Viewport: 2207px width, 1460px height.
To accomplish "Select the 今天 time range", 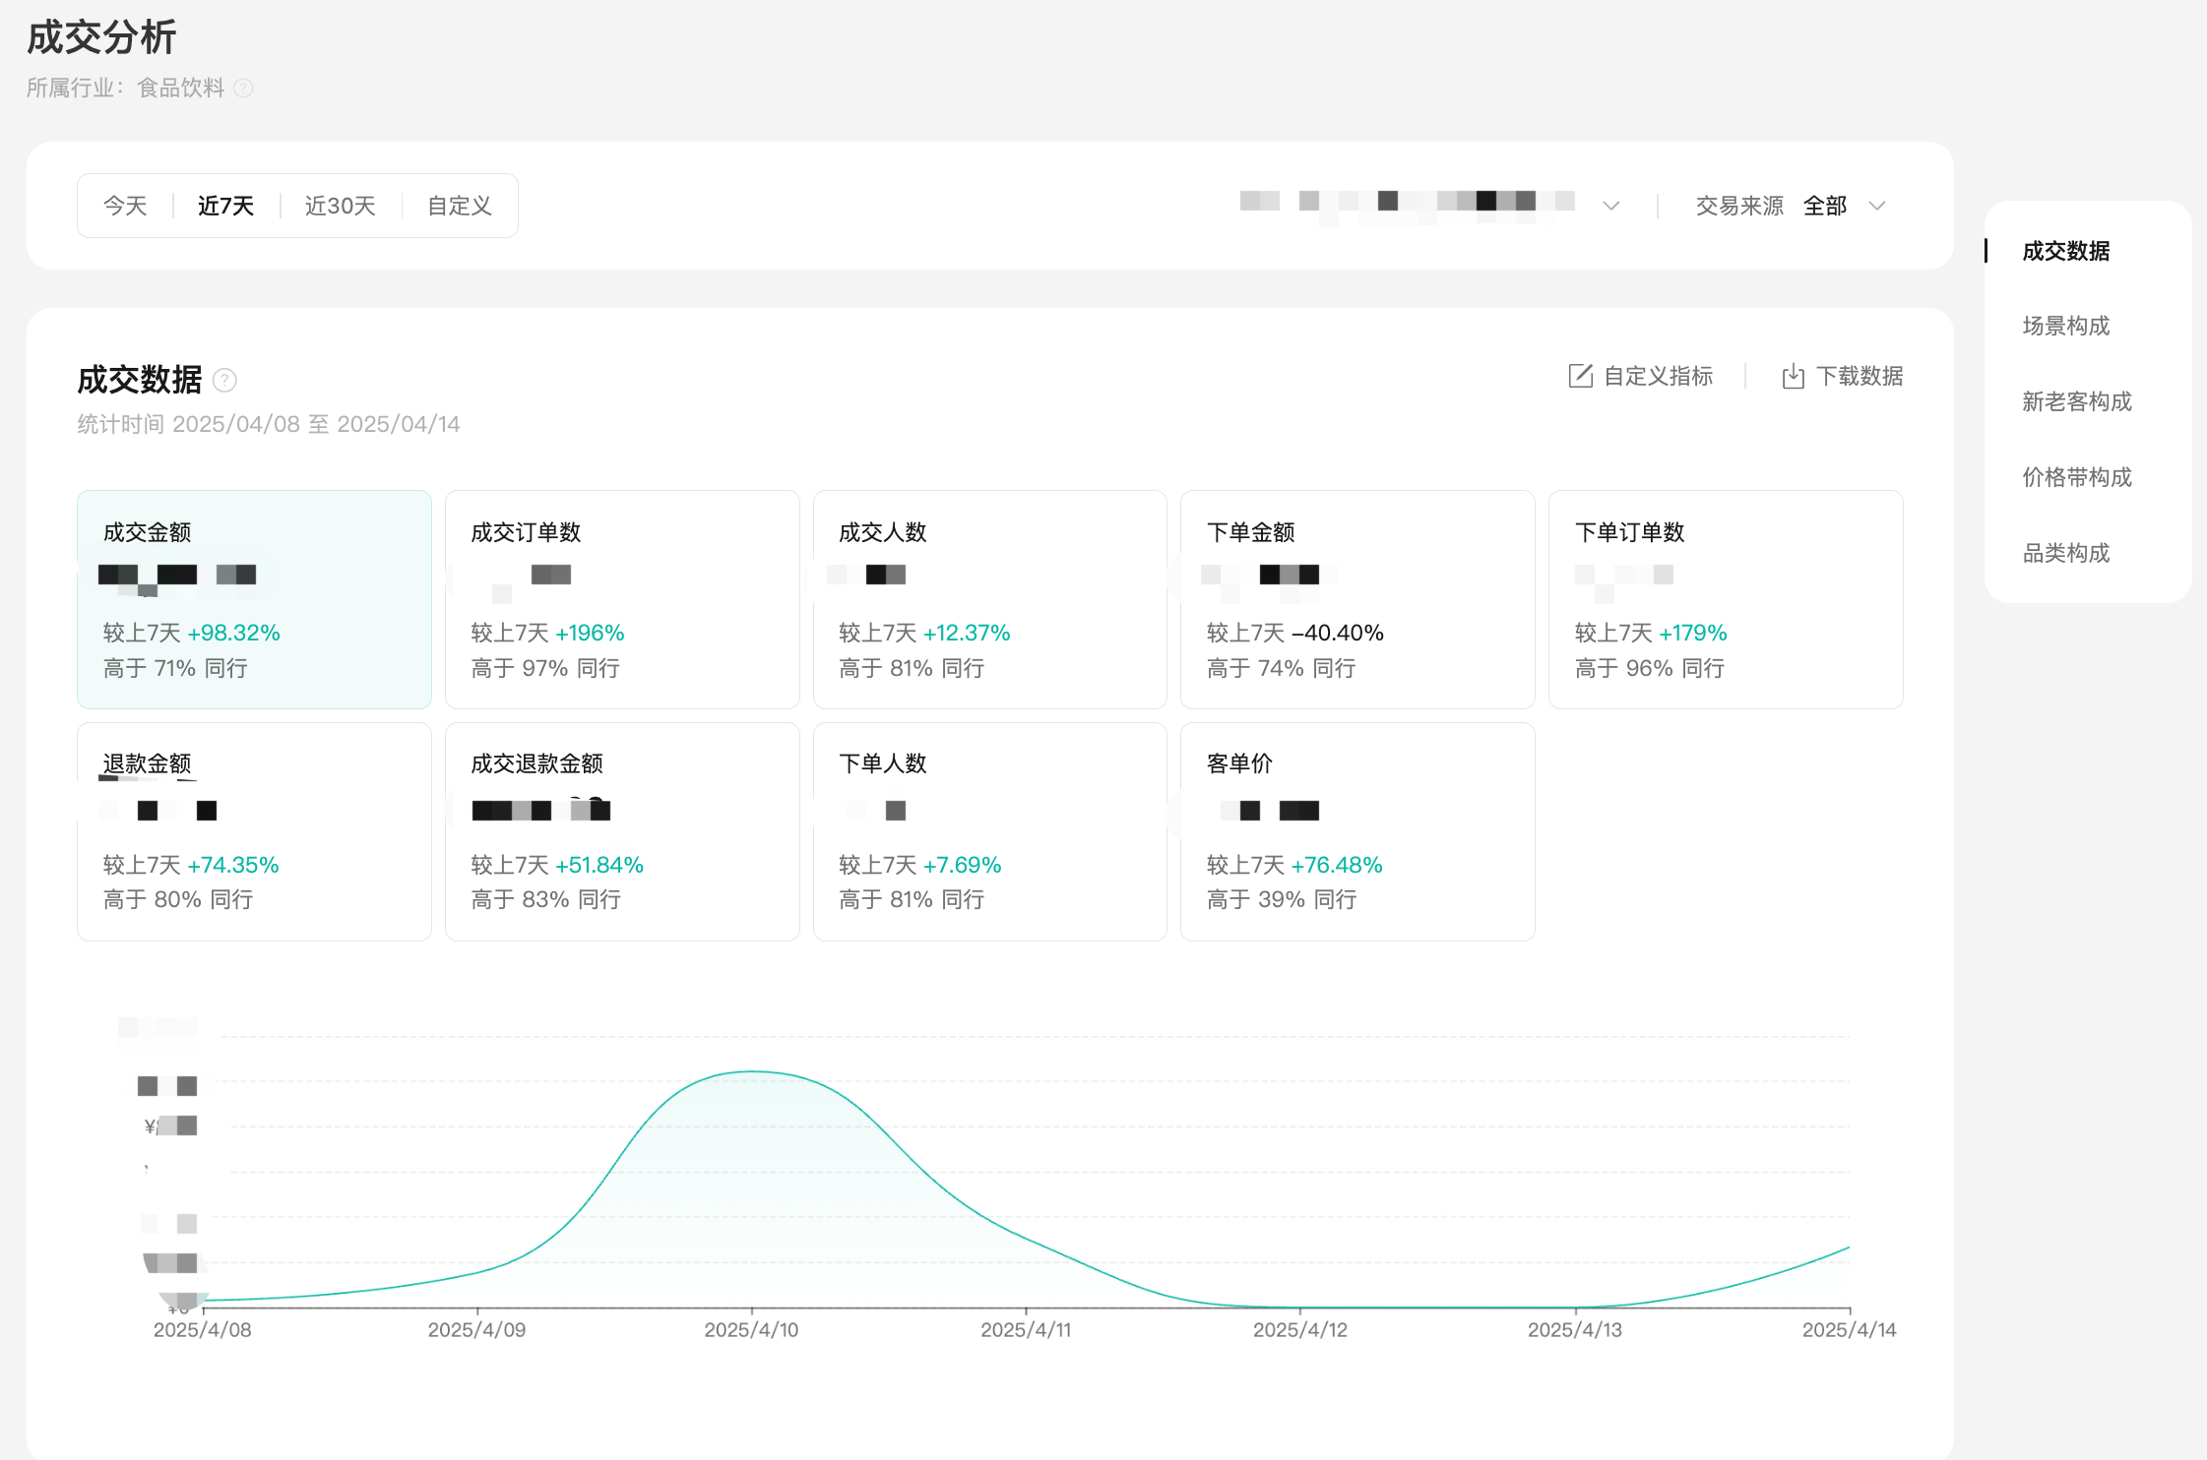I will click(125, 206).
